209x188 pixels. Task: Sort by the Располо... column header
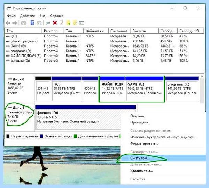(53, 31)
